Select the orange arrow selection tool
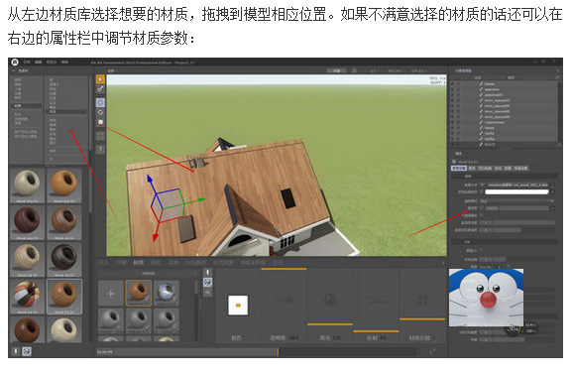Viewport: 573px width, 376px height. pyautogui.click(x=100, y=79)
